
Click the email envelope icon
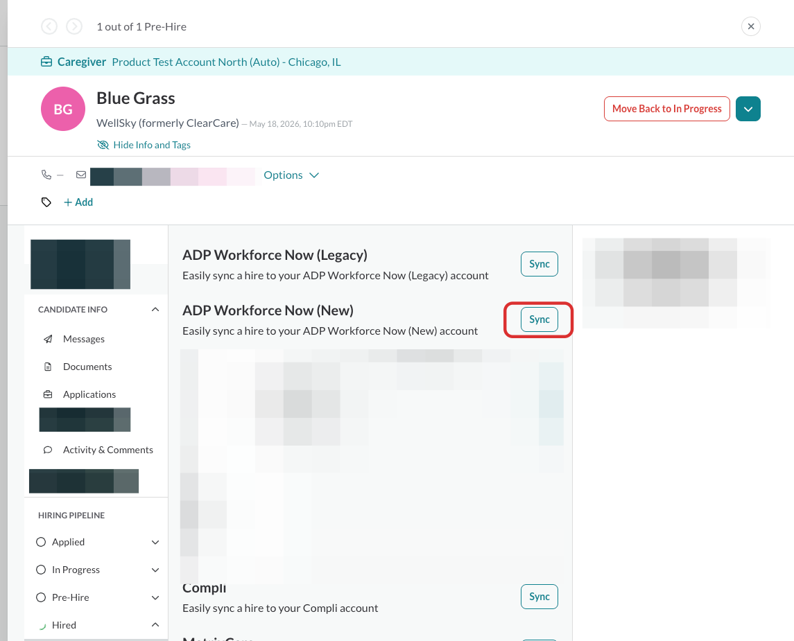point(81,175)
